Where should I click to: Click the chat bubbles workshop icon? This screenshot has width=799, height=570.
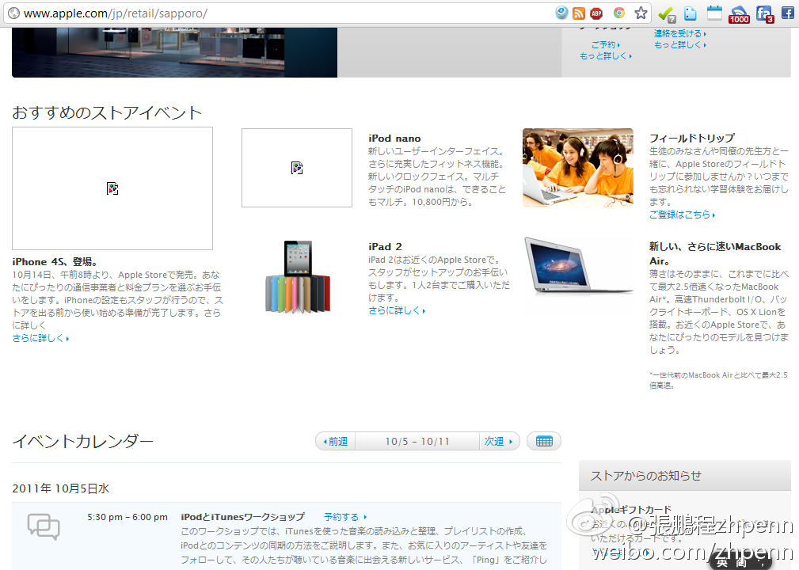44,526
